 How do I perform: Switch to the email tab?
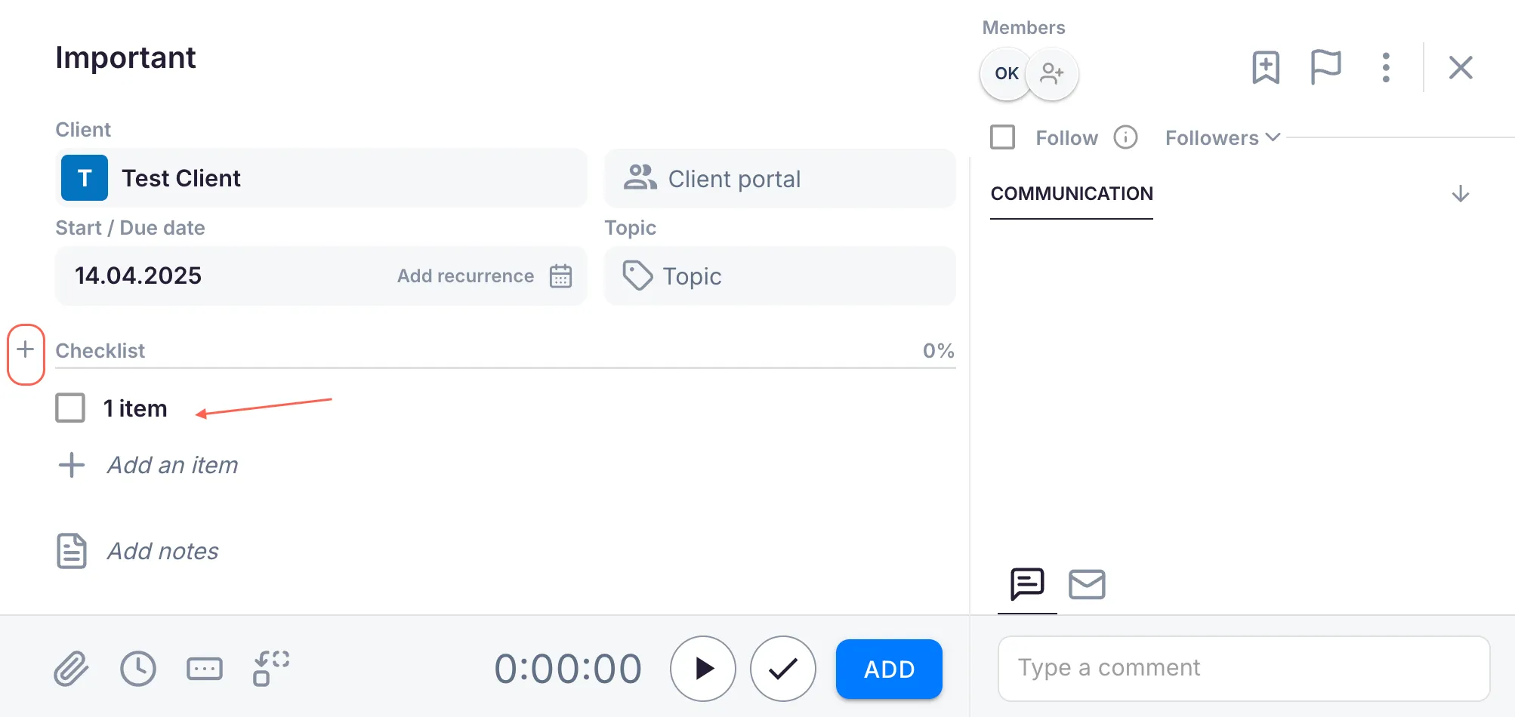(1087, 584)
